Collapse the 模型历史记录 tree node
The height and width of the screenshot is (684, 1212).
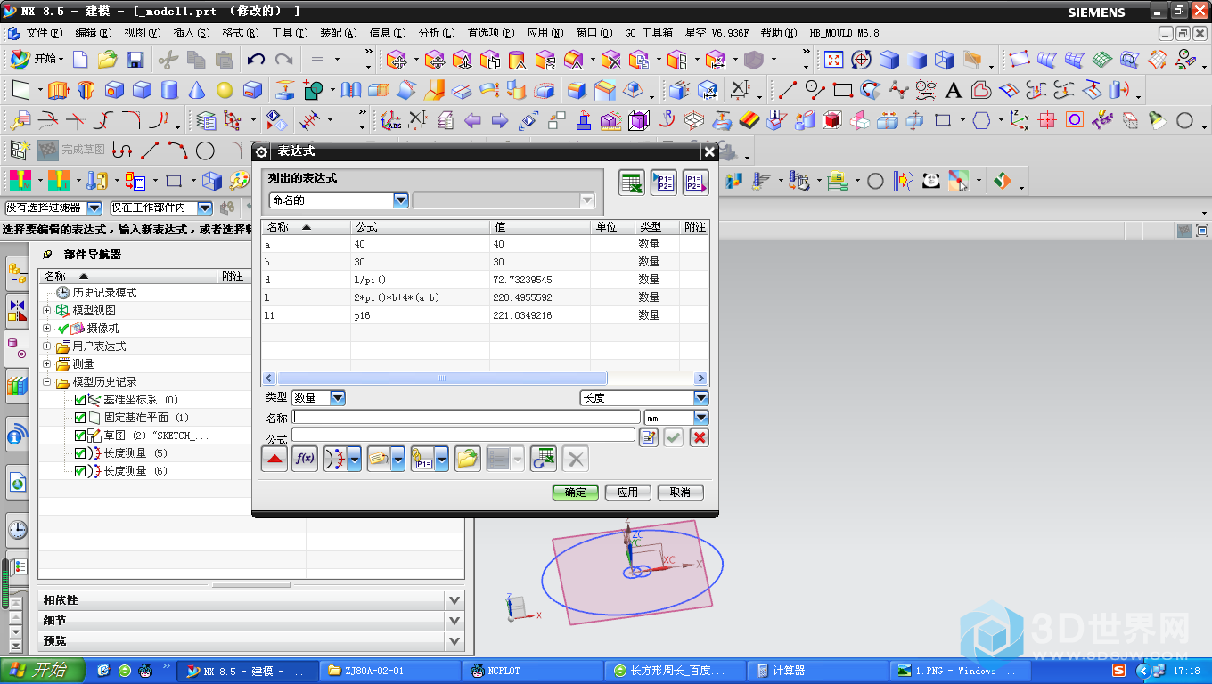point(46,382)
